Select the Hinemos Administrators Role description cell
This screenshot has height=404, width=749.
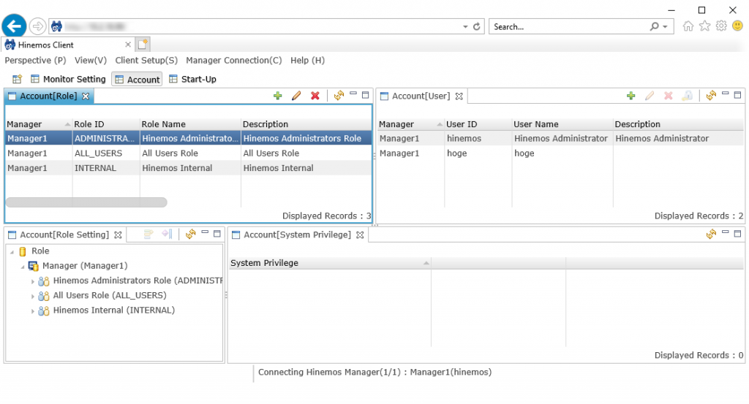pos(306,138)
